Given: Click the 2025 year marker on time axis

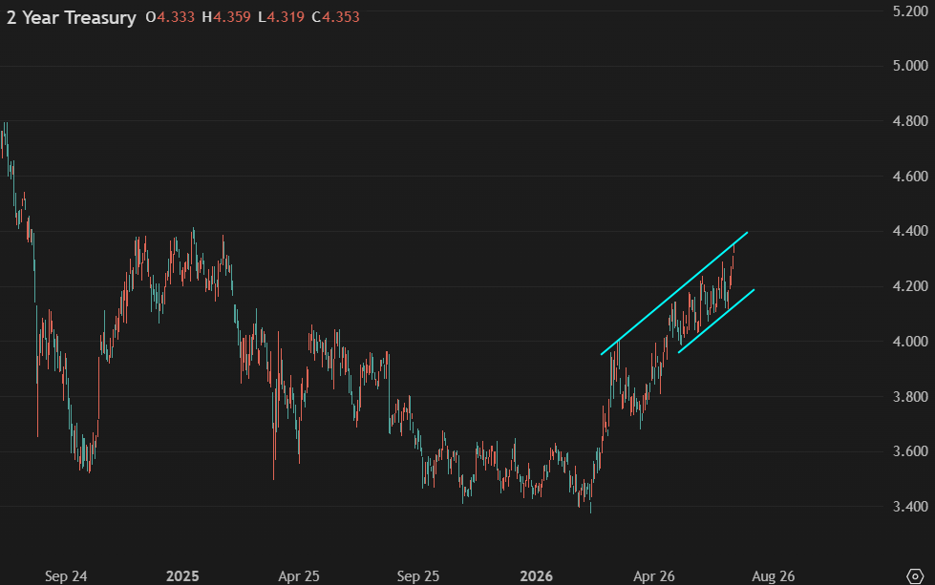Looking at the screenshot, I should point(182,576).
